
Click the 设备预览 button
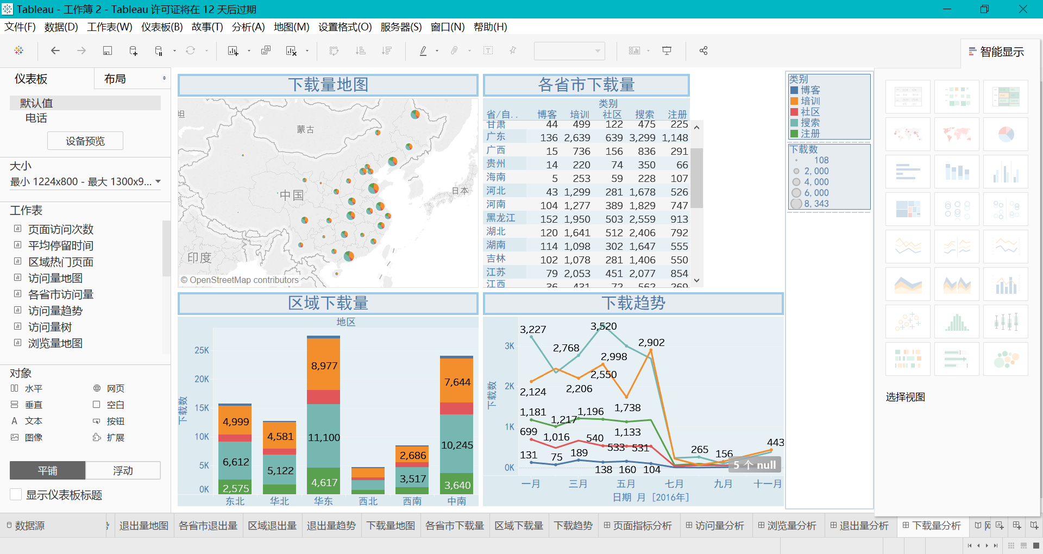(x=85, y=141)
